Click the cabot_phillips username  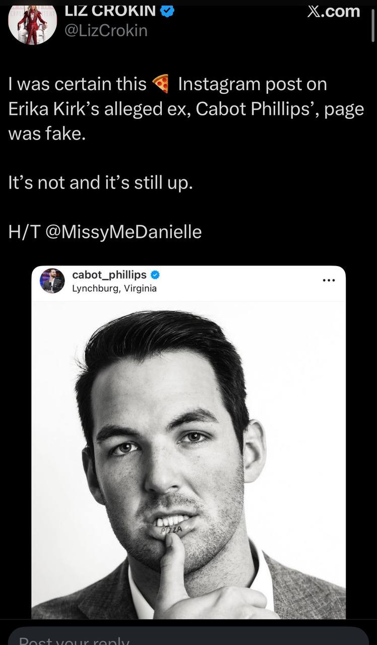coord(109,275)
